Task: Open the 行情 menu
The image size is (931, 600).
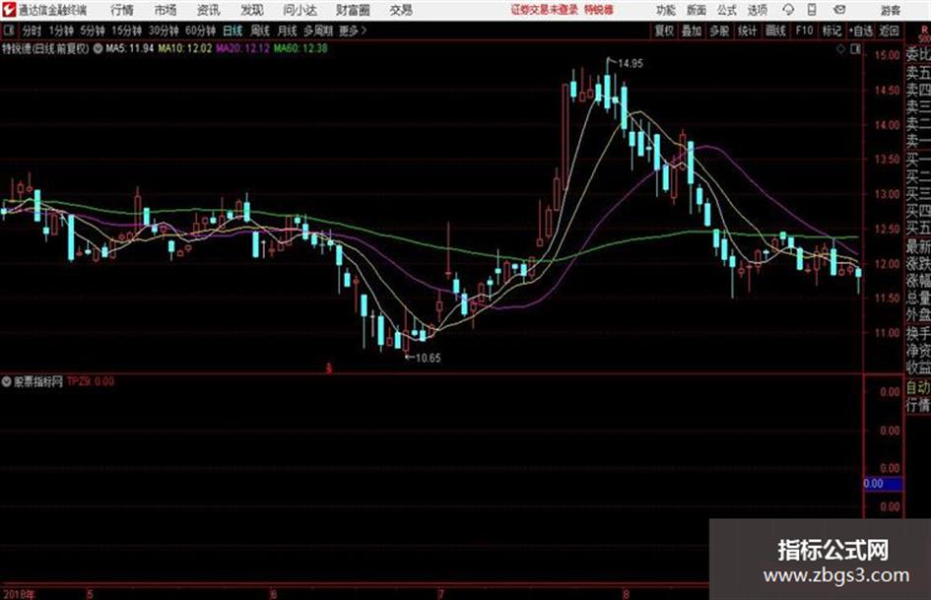Action: pyautogui.click(x=122, y=10)
